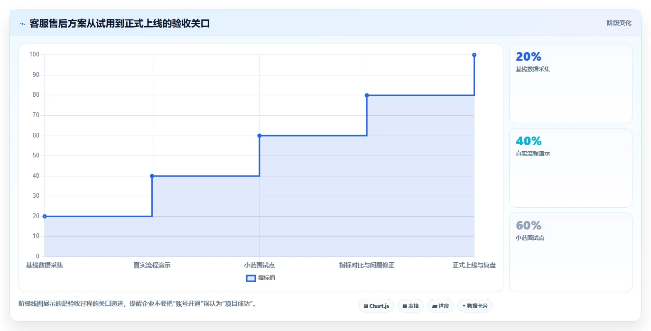Image resolution: width=651 pixels, height=331 pixels.
Task: Click x-axis label 指标对比与问题修正
Action: pos(367,266)
